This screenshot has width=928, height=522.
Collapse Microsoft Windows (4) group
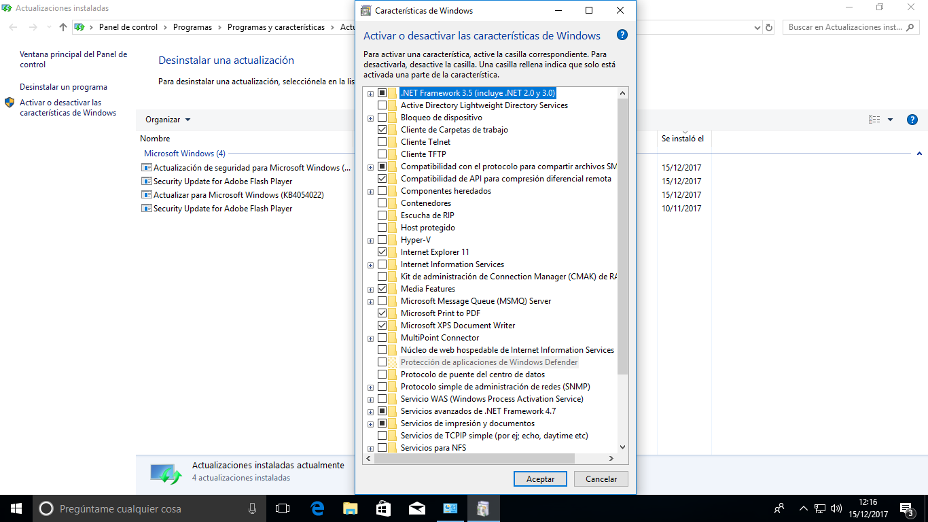[919, 154]
